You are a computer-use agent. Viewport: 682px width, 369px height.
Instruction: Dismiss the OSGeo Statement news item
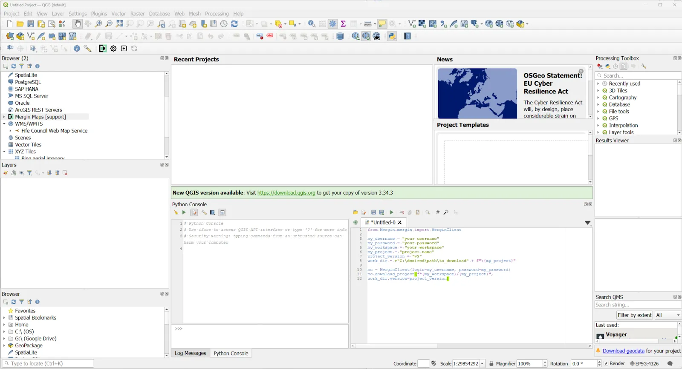point(581,71)
